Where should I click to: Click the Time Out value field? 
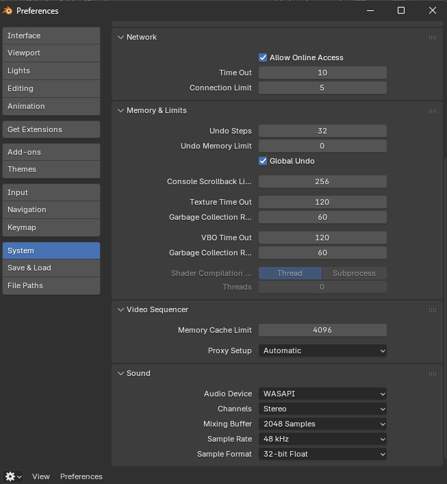point(322,73)
